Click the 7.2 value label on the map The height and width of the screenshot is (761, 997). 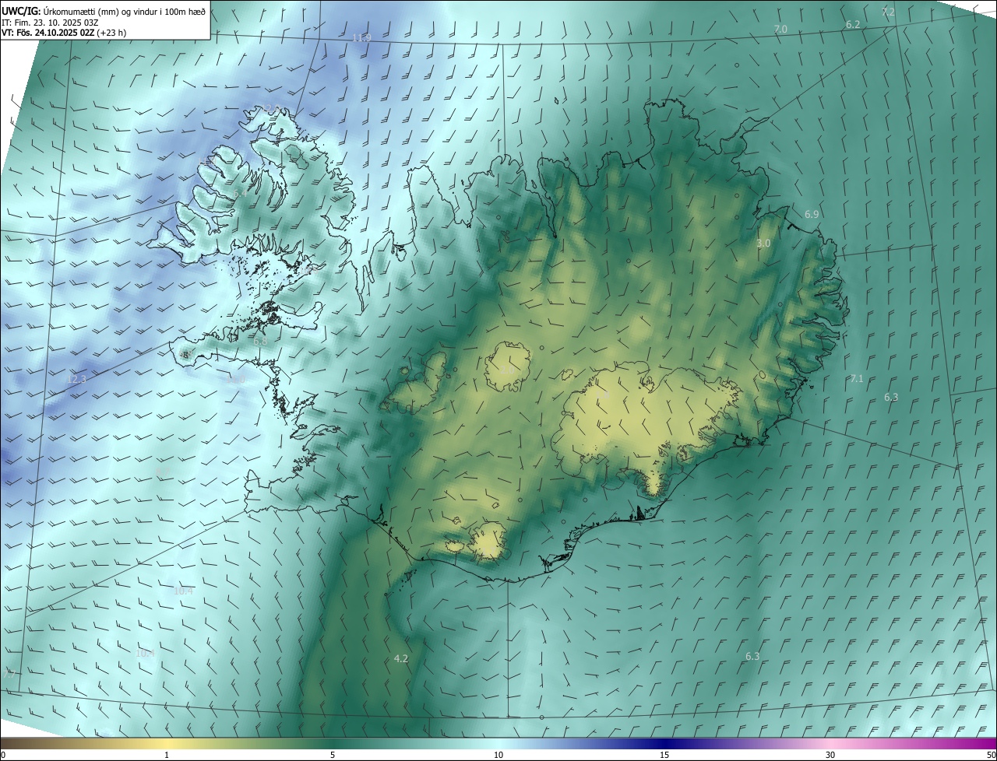(888, 12)
